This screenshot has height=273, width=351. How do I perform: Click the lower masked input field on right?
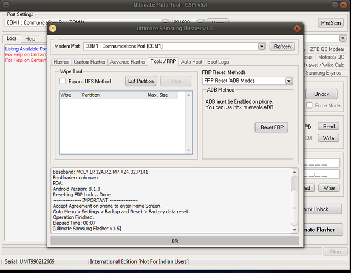point(322,174)
